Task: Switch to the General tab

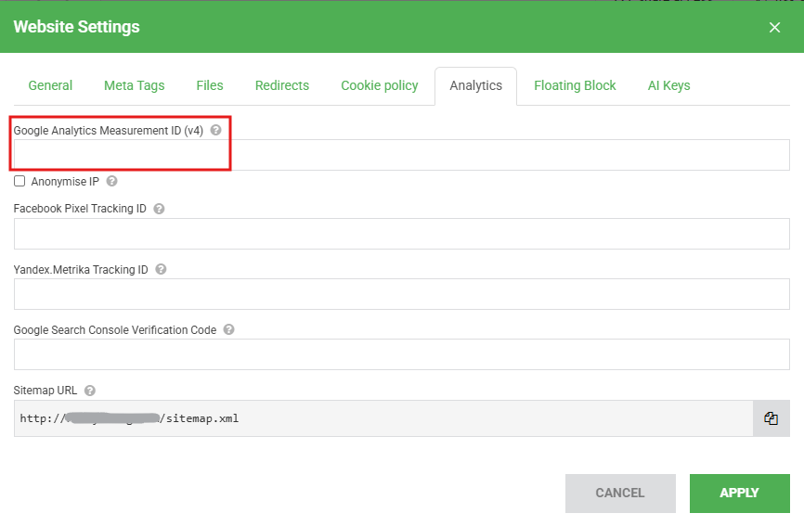Action: pos(50,85)
